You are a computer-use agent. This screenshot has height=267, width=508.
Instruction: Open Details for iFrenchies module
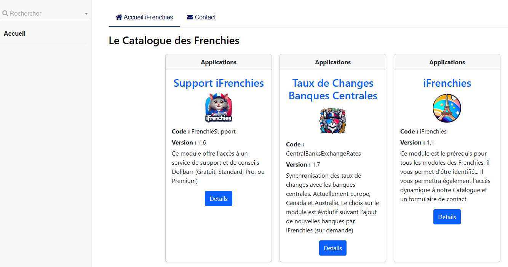[x=447, y=217]
